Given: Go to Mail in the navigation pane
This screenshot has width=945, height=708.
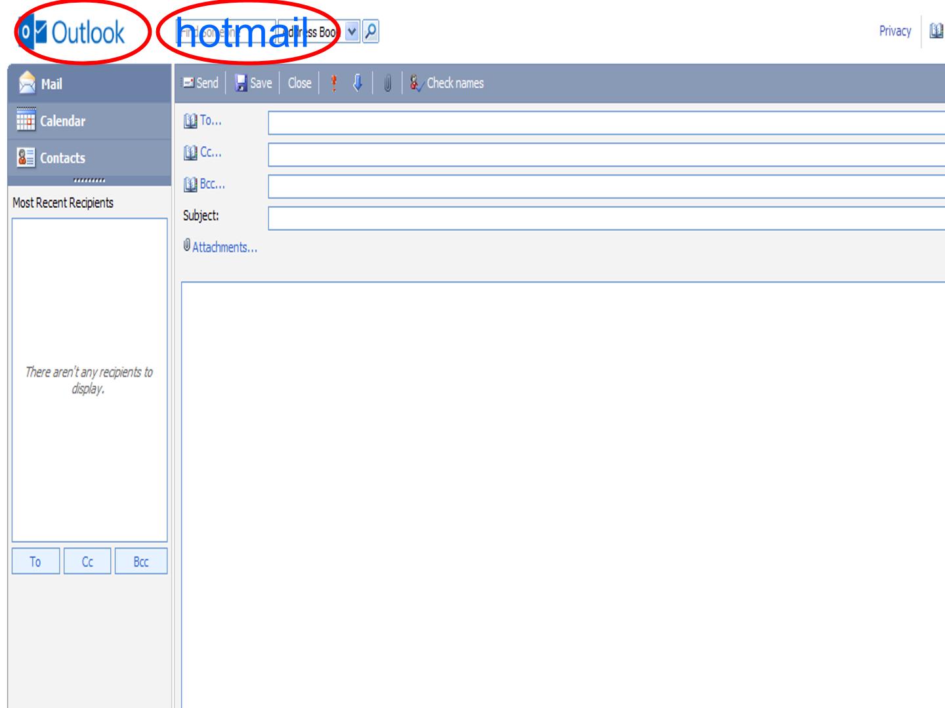Looking at the screenshot, I should point(89,83).
